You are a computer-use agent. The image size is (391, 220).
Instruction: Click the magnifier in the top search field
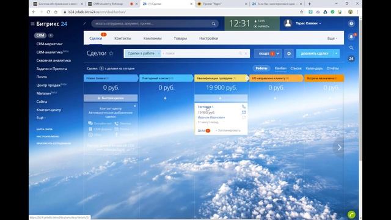pyautogui.click(x=214, y=24)
